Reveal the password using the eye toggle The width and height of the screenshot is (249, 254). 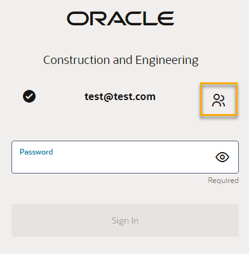222,157
